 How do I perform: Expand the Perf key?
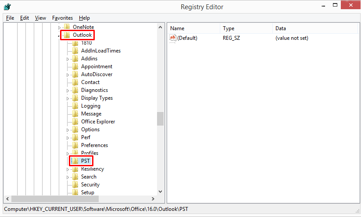(x=68, y=138)
